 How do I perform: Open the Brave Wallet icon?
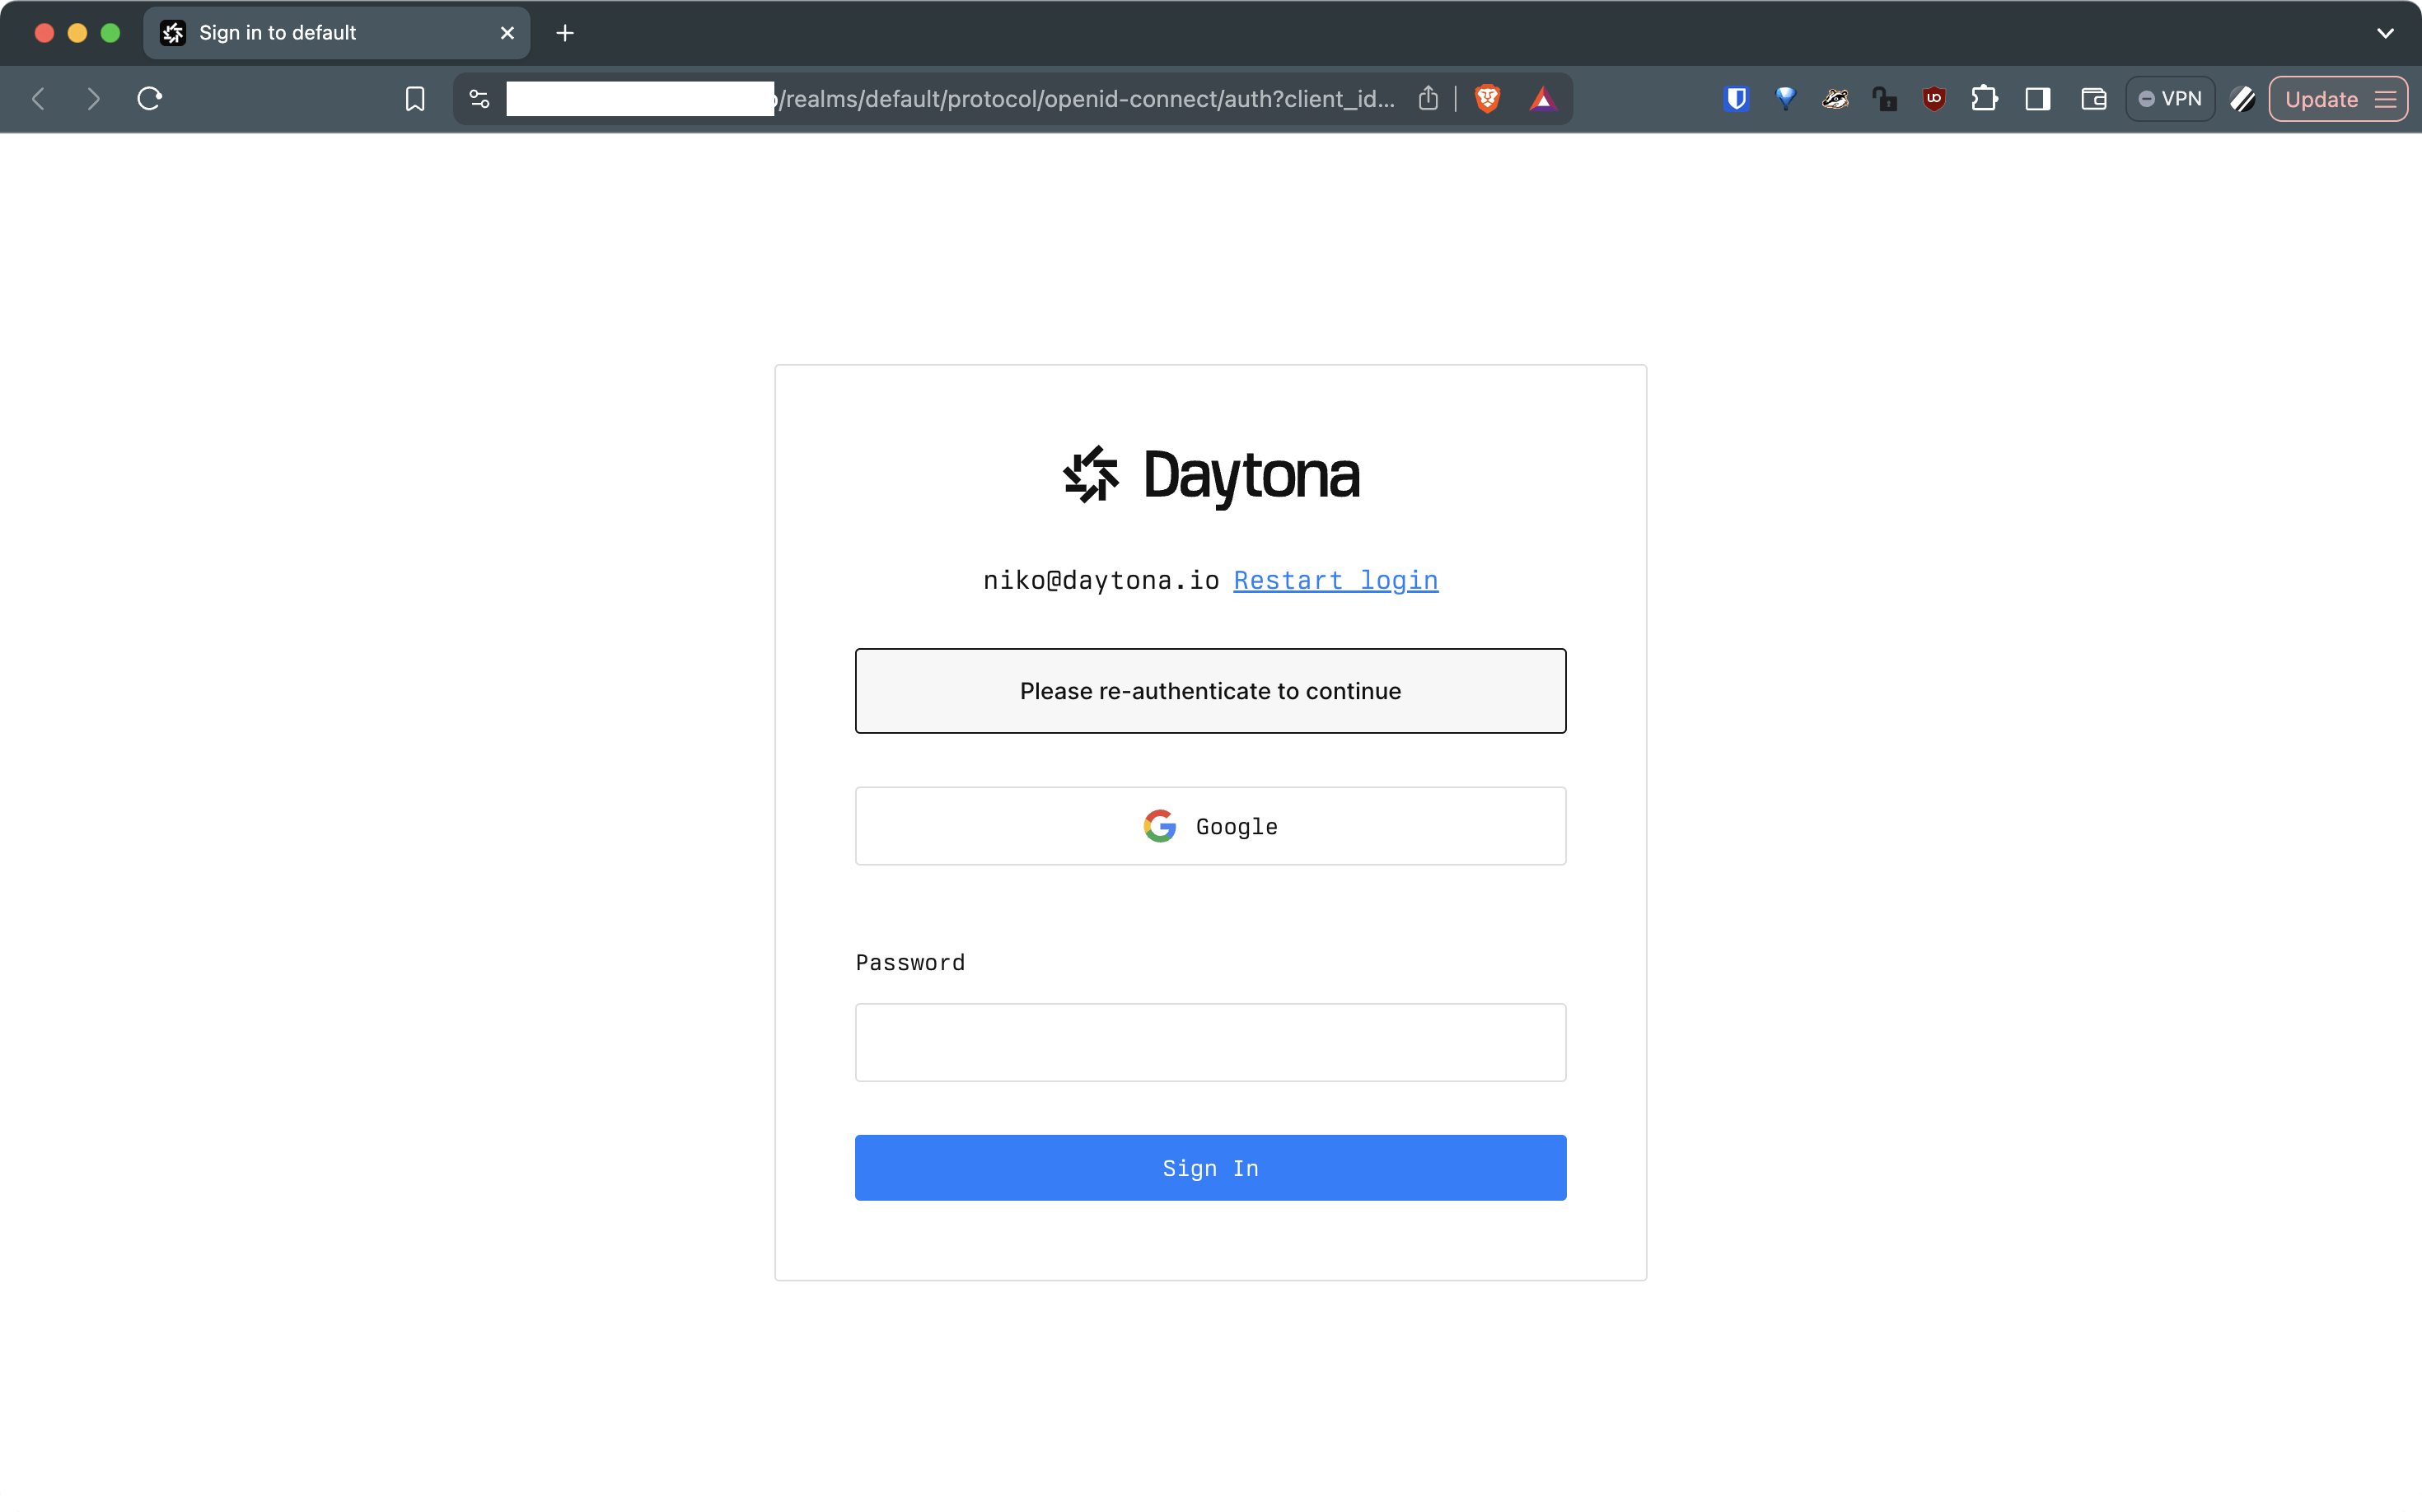(x=2094, y=99)
